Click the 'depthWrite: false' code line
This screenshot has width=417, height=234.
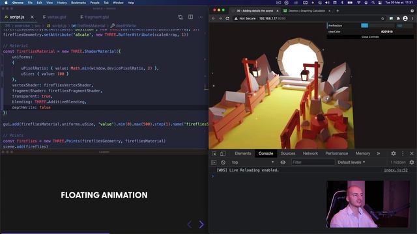tap(31, 107)
